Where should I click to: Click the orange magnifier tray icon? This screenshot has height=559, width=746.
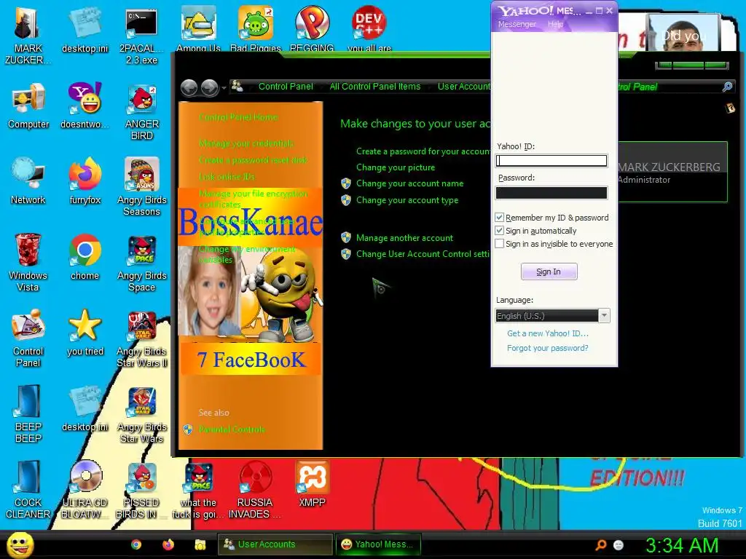[x=601, y=544]
